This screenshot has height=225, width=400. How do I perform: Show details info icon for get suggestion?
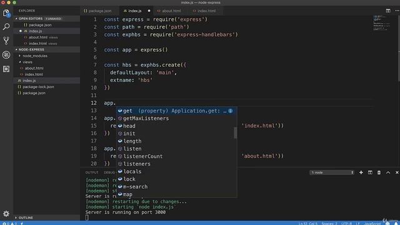coord(231,111)
